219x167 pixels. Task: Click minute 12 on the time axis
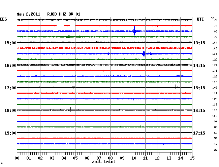157,158
